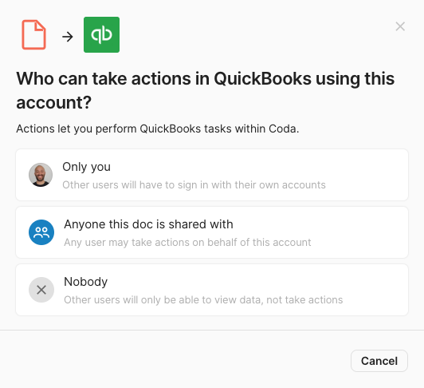
Task: Click the word "account?" in the heading
Action: [x=54, y=103]
